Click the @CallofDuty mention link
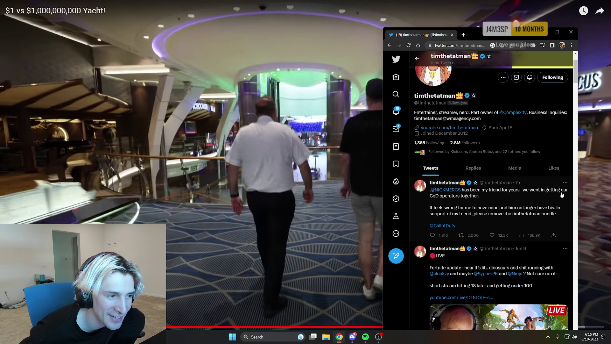 click(x=442, y=226)
